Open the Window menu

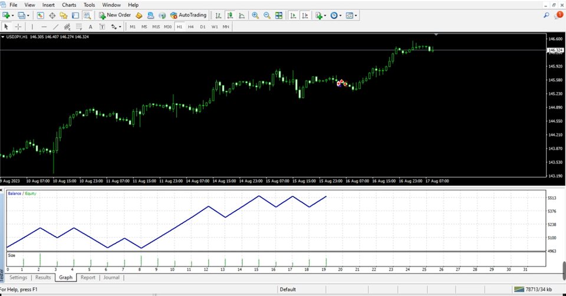click(111, 5)
